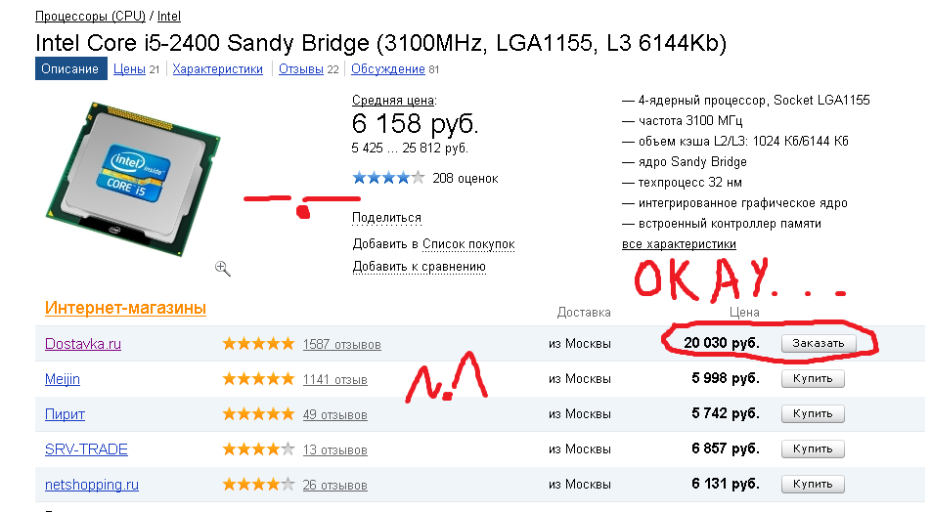Go to the Отзывы tab
Viewport: 931px width, 512px height.
[301, 68]
